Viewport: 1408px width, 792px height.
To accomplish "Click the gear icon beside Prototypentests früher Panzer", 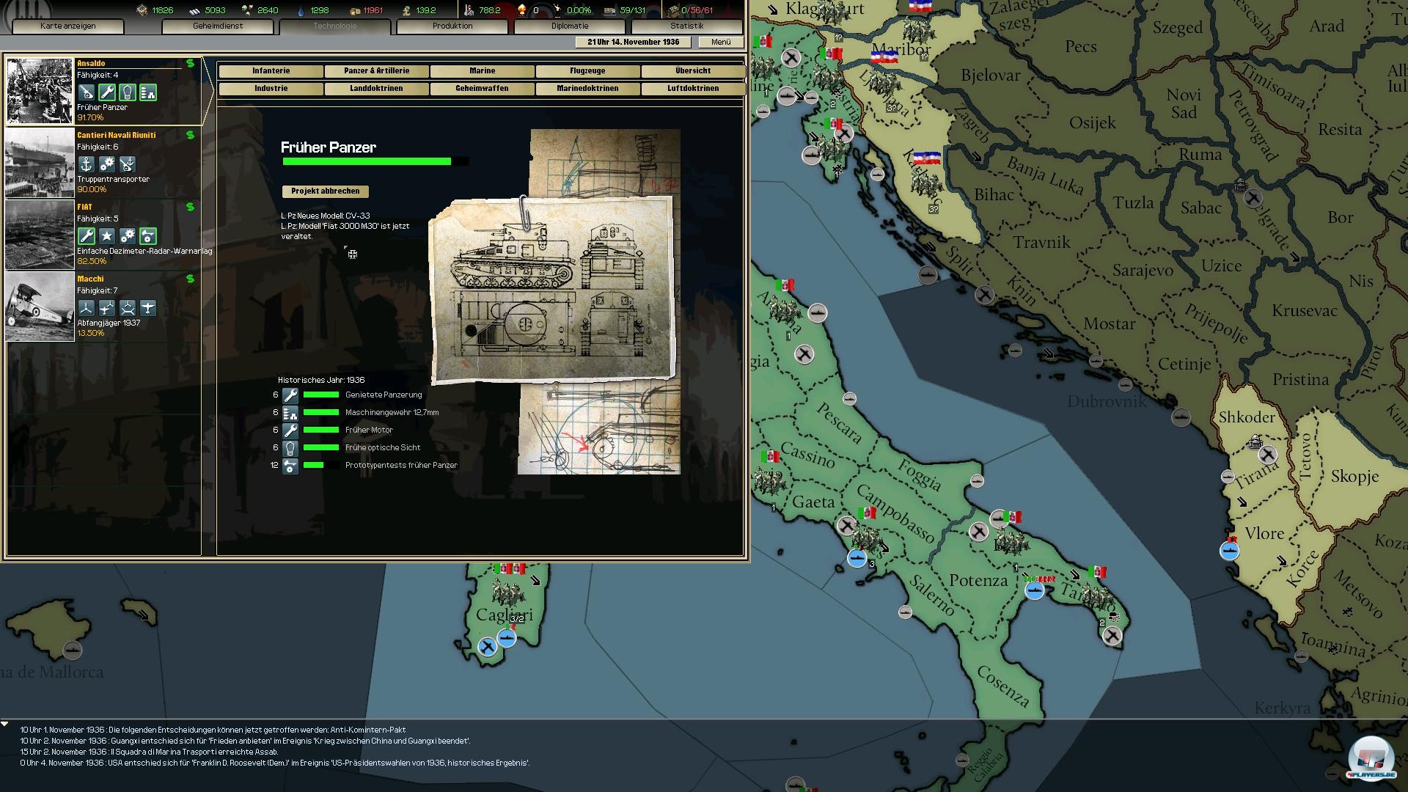I will click(x=290, y=466).
